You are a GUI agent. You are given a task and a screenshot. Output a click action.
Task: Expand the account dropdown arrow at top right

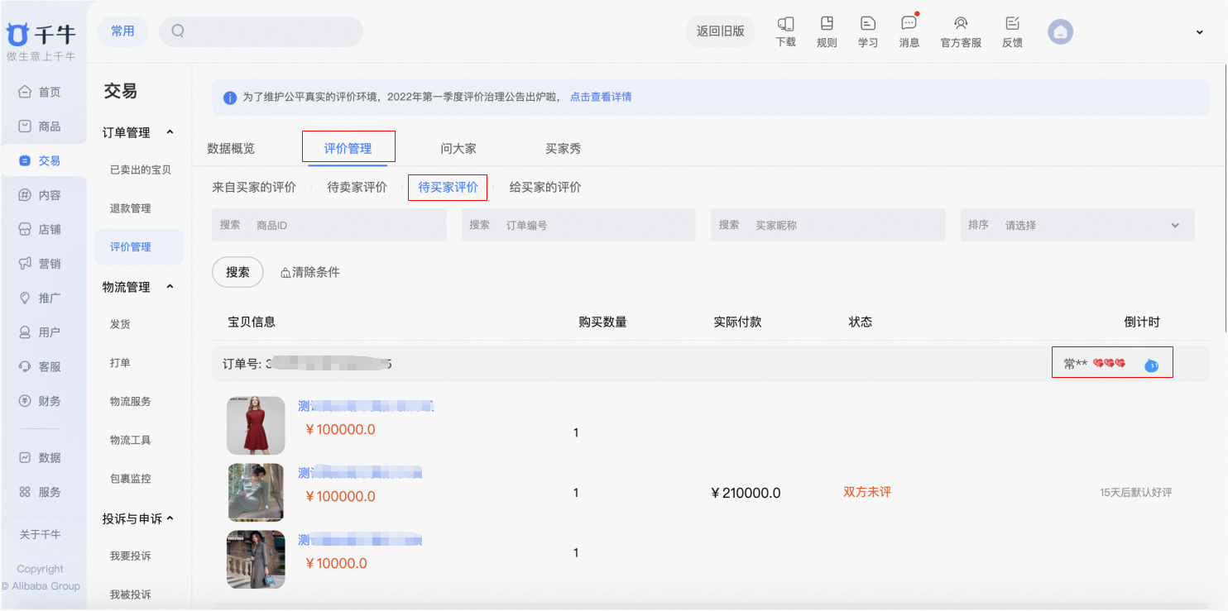coord(1199,32)
